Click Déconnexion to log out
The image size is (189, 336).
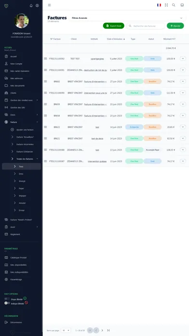(x=21, y=322)
